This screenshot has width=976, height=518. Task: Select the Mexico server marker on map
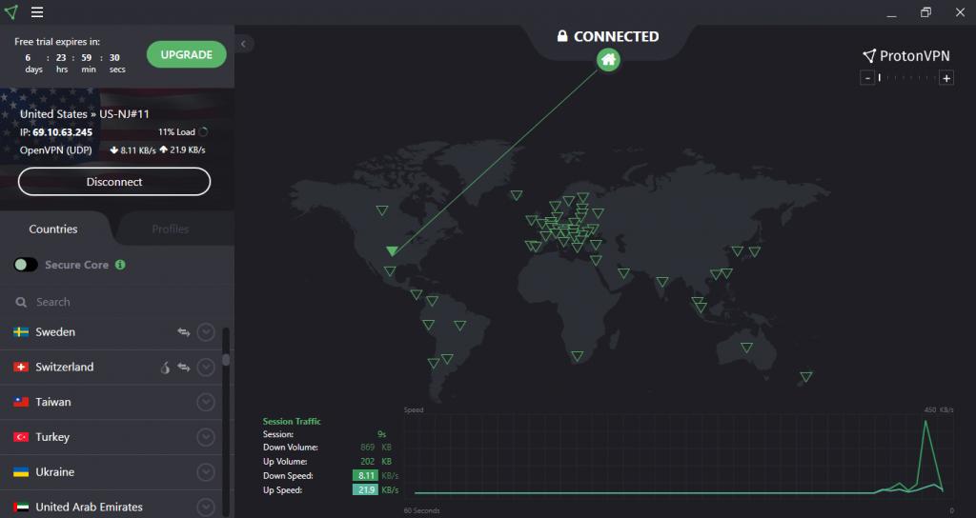390,271
